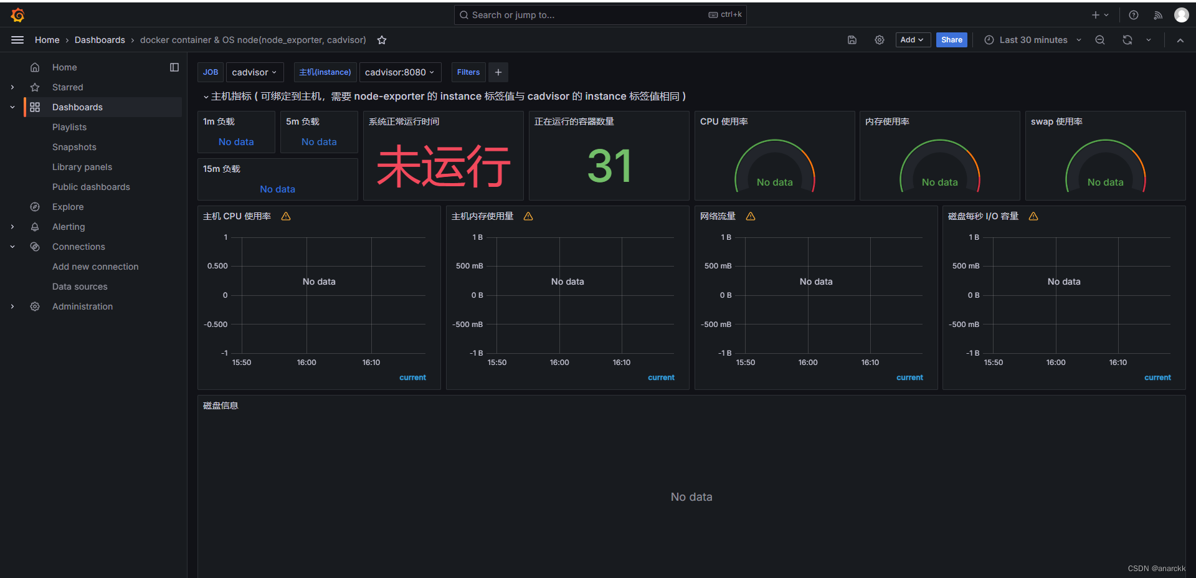This screenshot has width=1196, height=578.
Task: Add a new filter with plus button
Action: click(x=498, y=72)
